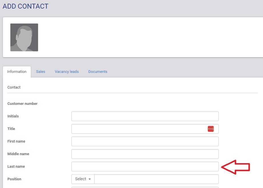Click the Customer number label

point(22,104)
